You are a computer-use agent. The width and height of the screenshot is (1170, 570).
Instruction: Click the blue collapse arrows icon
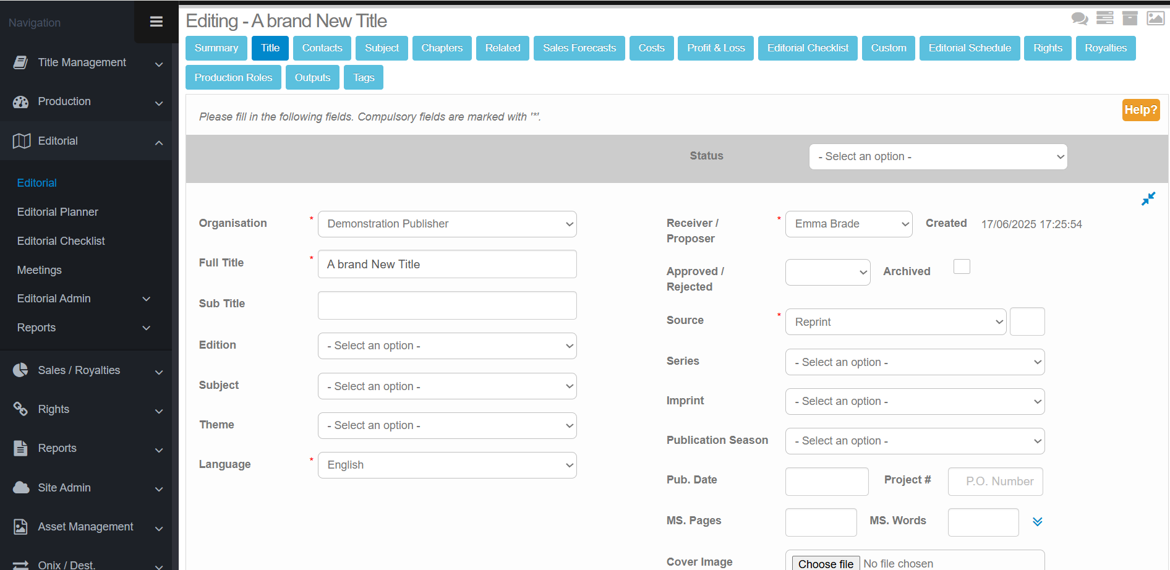1148,199
